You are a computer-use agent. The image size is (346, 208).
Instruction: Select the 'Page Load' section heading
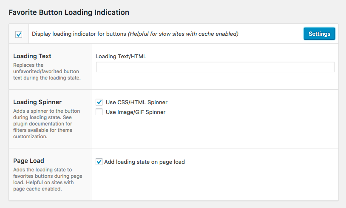[x=28, y=161]
